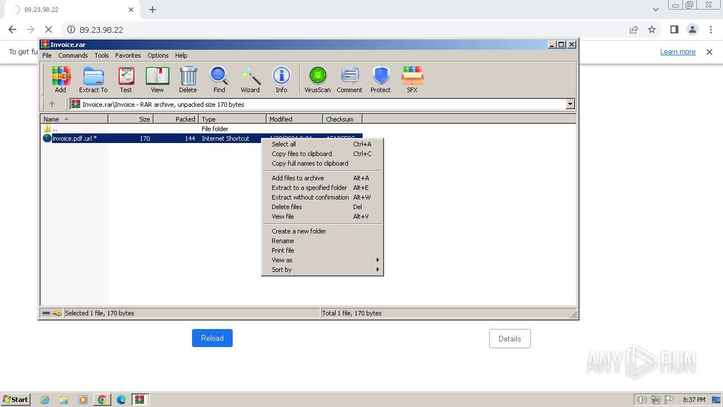Click the Protect shield icon

[x=381, y=79]
